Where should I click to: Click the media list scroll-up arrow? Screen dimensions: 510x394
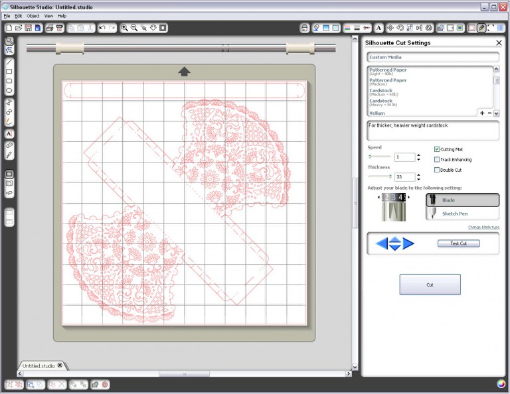coord(496,69)
